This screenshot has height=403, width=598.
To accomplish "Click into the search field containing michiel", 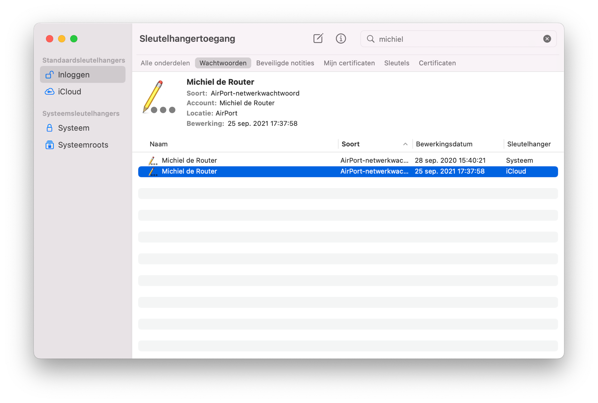I will [x=458, y=39].
